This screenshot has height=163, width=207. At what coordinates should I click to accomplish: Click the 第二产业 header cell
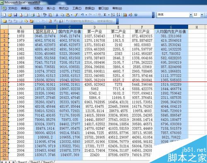pyautogui.click(x=118, y=32)
